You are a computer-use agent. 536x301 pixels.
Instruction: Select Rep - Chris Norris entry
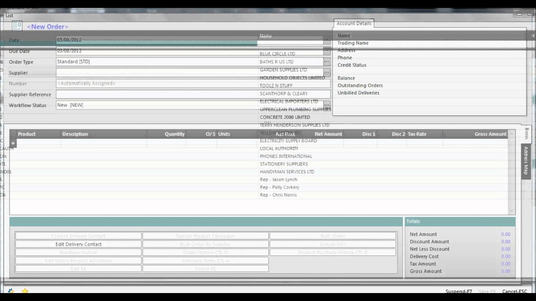pyautogui.click(x=278, y=195)
